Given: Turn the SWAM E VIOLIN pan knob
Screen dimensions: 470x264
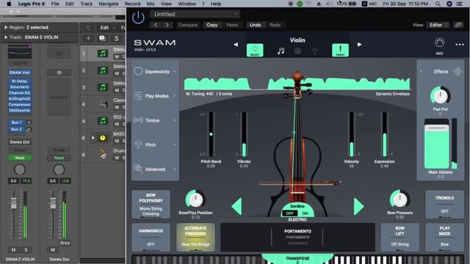Looking at the screenshot, I should tap(20, 169).
